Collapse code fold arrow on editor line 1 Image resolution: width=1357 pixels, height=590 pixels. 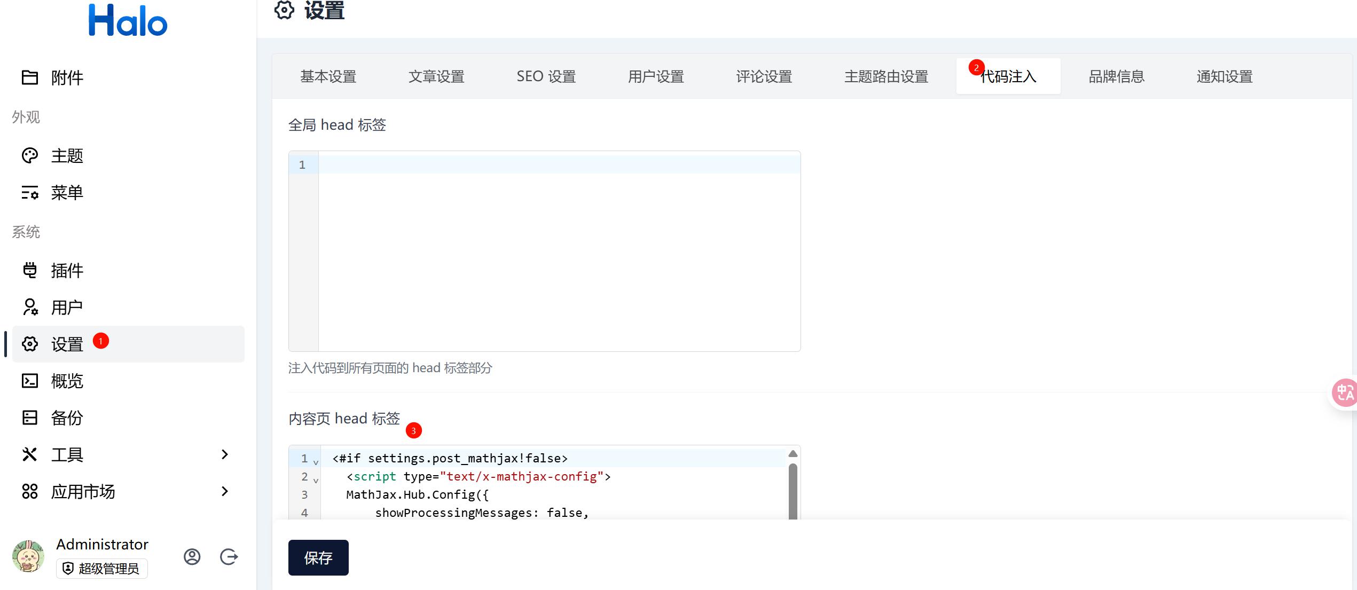pos(316,460)
